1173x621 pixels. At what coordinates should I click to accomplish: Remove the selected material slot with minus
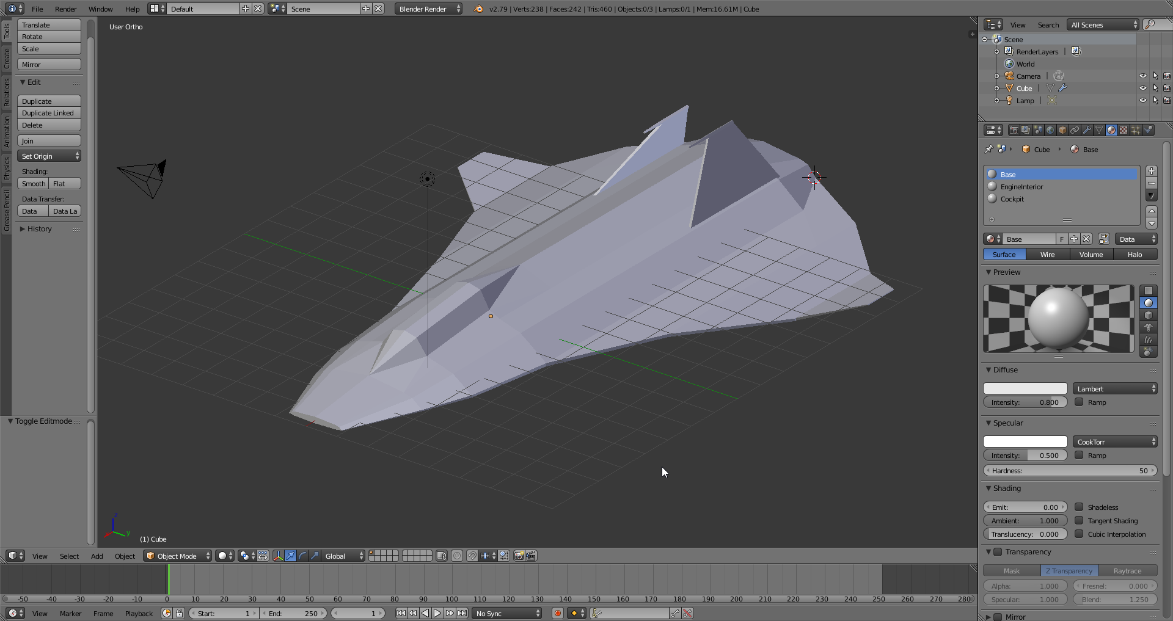(x=1152, y=183)
